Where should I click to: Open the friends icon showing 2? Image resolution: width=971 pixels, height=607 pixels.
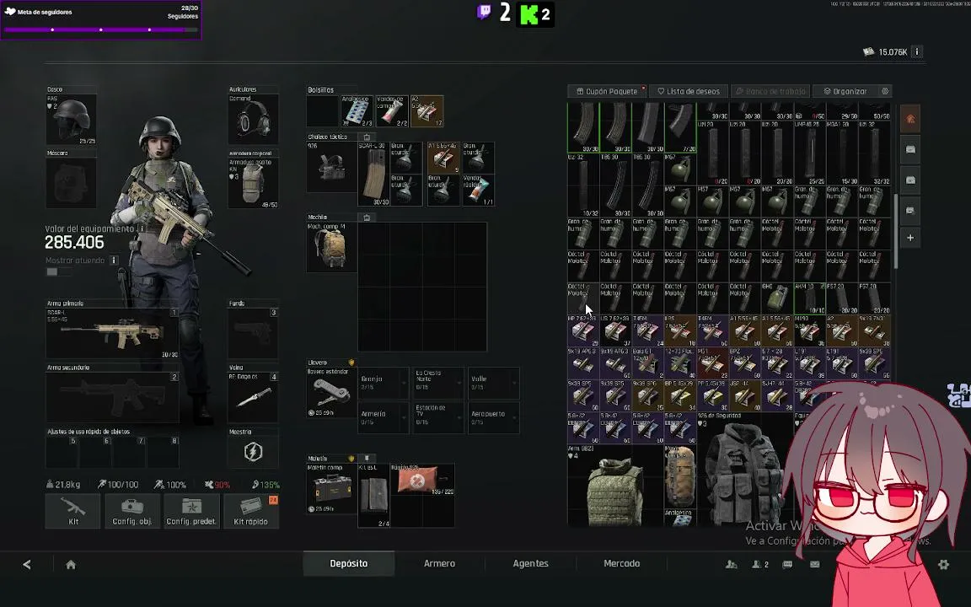[759, 564]
